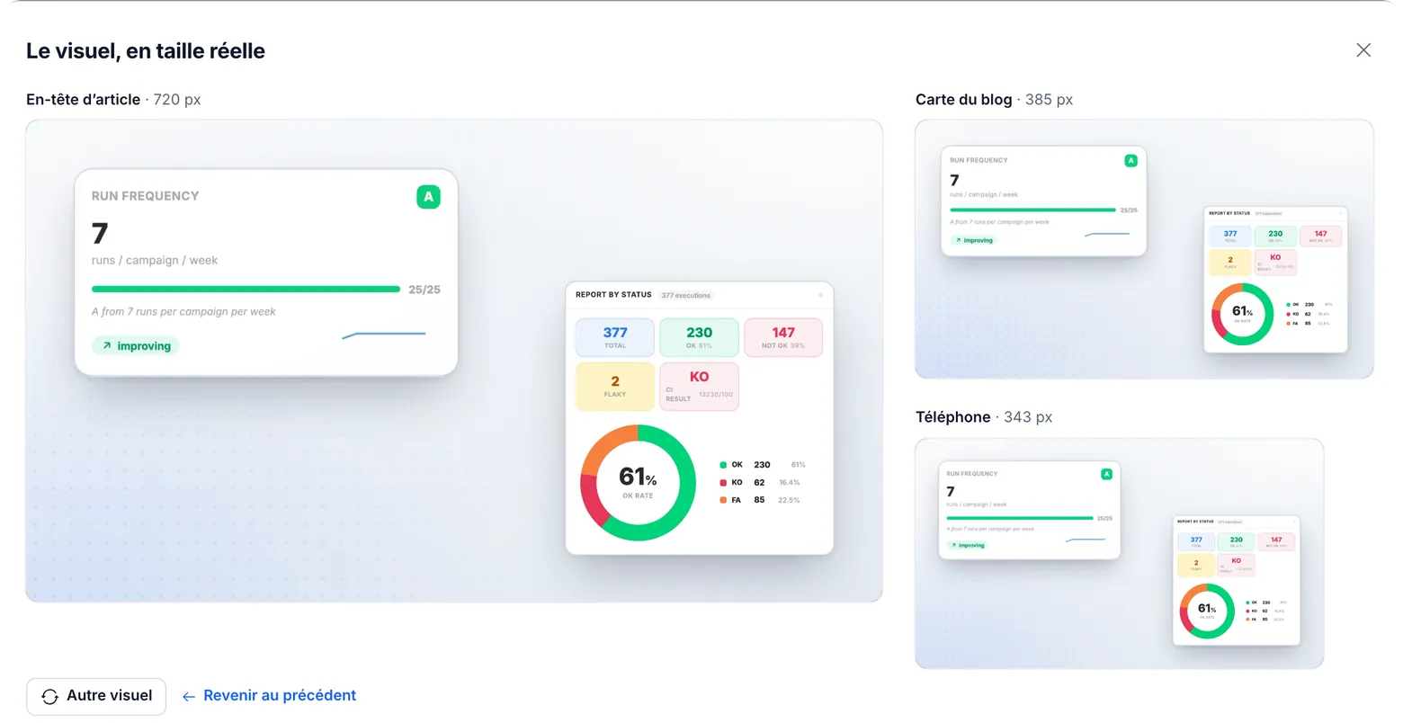Click the 61% donut chart in article header preview
This screenshot has height=723, width=1403.
tap(638, 483)
